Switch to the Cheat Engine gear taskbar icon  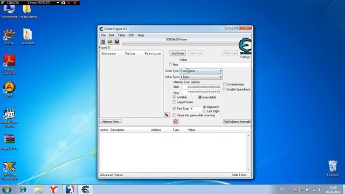tap(85, 189)
